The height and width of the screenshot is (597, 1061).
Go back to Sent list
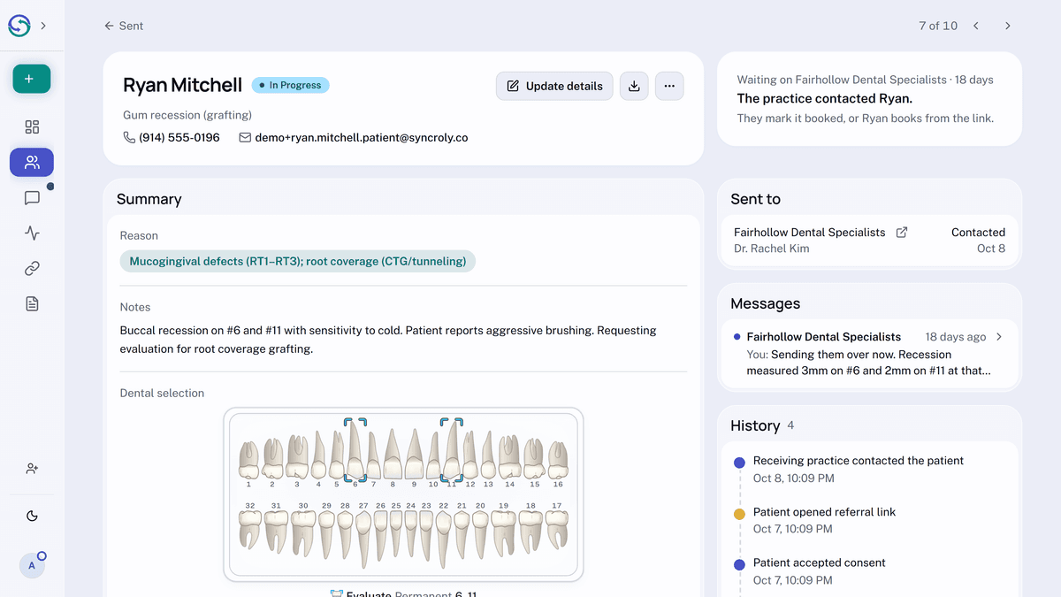coord(123,26)
